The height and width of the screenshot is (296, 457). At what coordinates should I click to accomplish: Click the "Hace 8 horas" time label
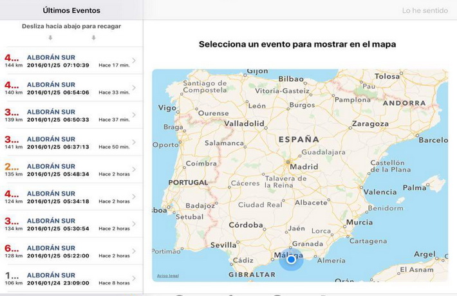click(114, 282)
